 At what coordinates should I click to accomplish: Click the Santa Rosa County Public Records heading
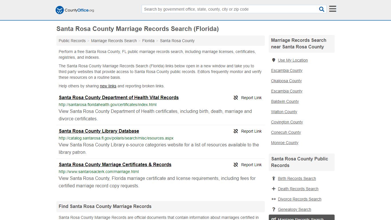click(x=300, y=162)
